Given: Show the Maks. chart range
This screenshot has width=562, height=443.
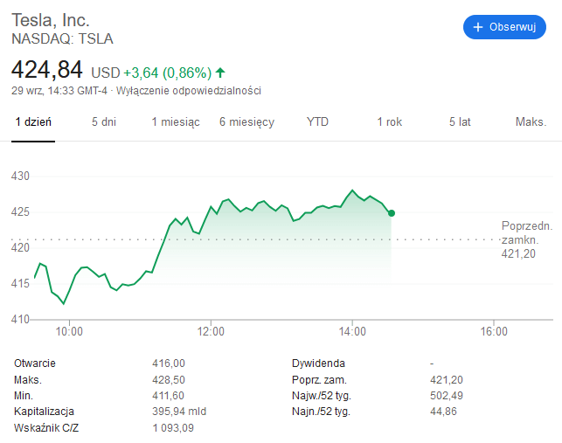Looking at the screenshot, I should (531, 121).
